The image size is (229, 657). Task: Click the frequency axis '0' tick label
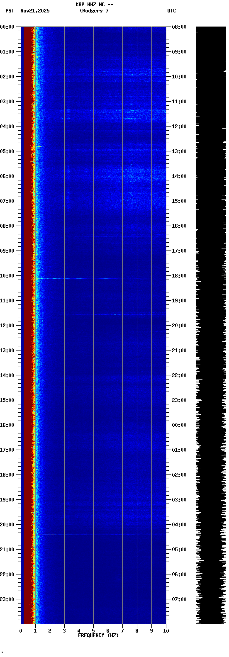coord(21,631)
